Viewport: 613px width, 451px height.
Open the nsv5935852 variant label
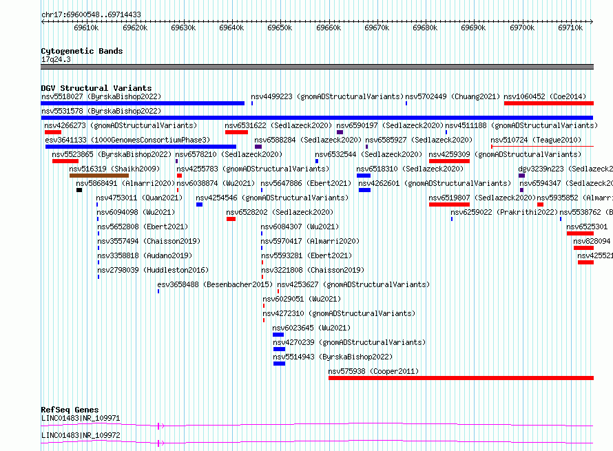tap(574, 198)
